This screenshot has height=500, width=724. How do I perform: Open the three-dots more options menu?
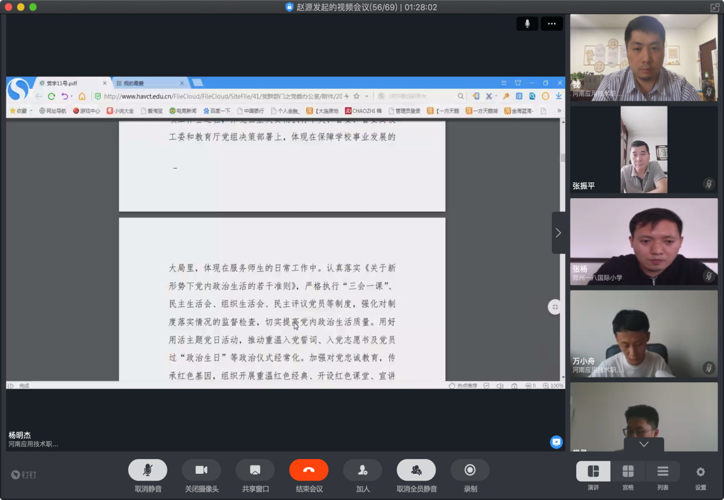point(551,23)
